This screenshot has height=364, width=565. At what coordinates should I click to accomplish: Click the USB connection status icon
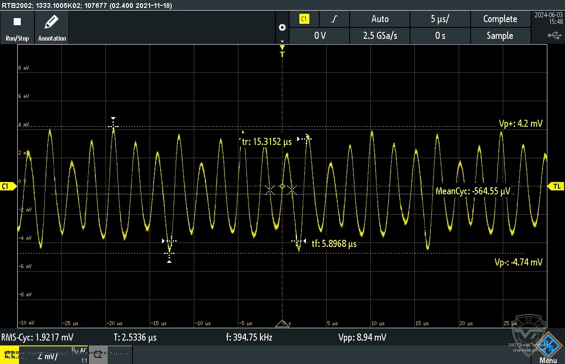[554, 35]
